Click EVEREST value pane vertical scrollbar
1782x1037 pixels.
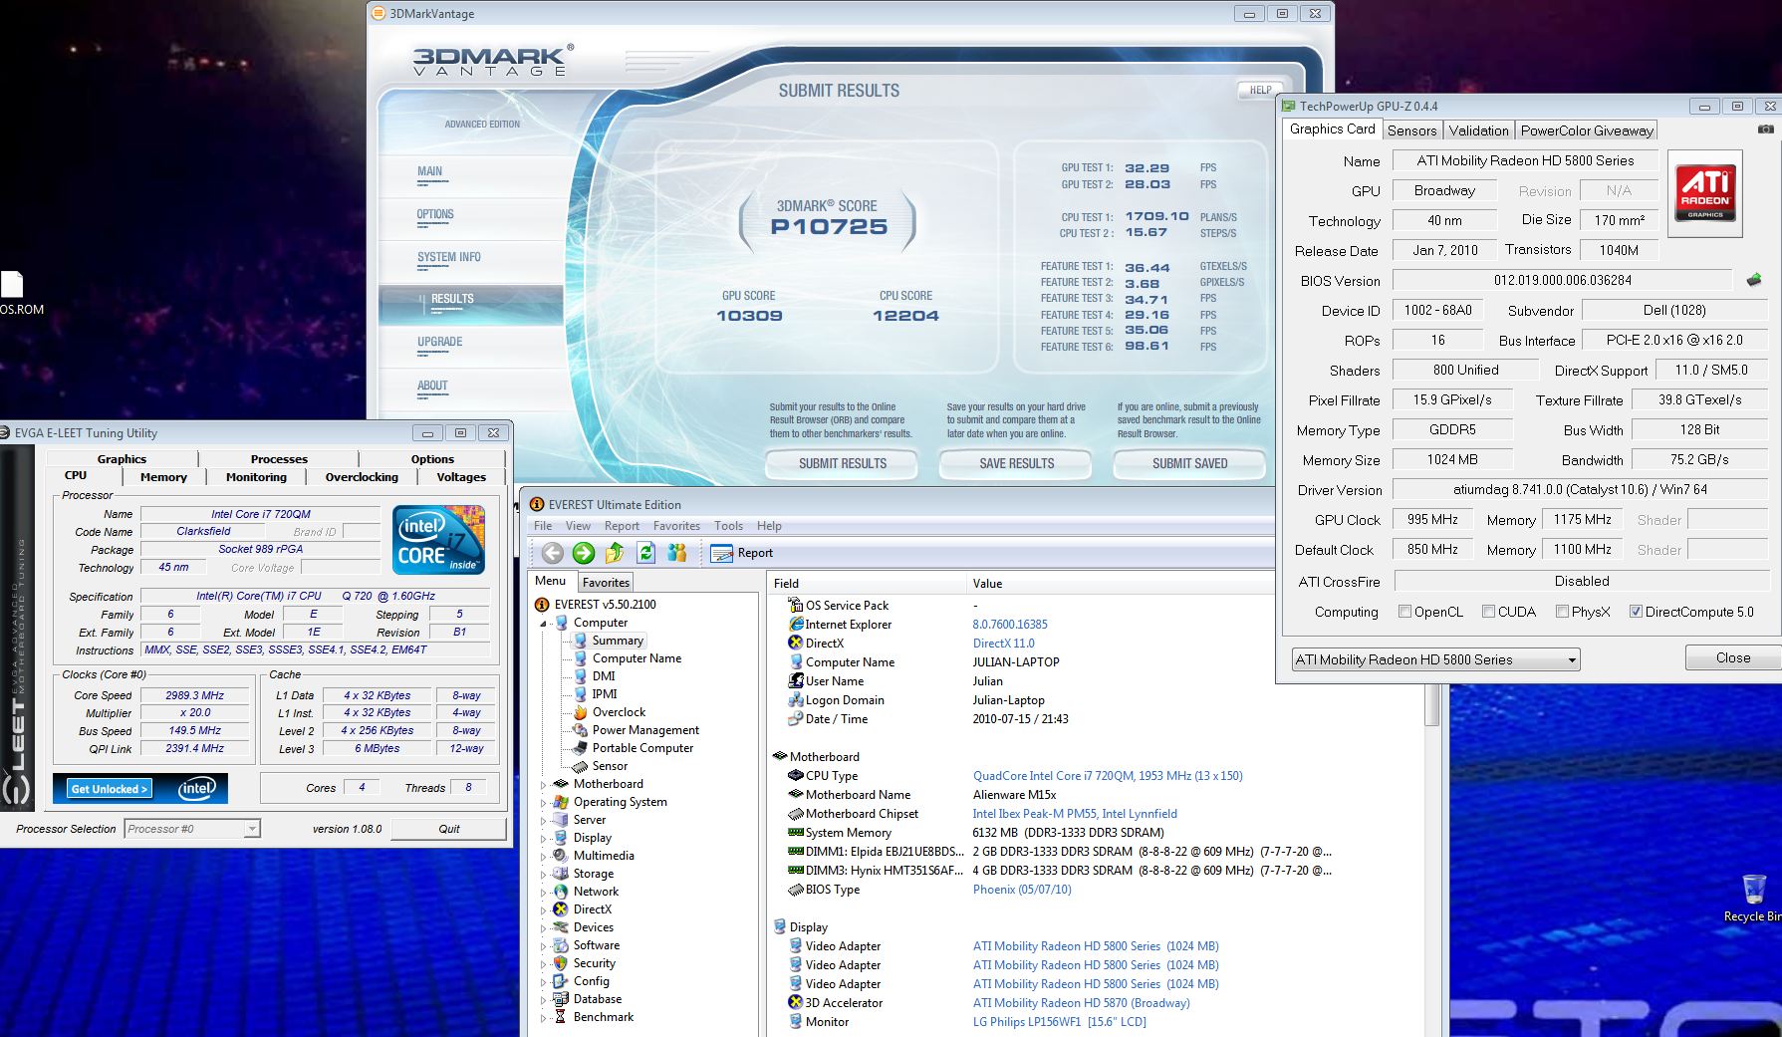point(1432,705)
